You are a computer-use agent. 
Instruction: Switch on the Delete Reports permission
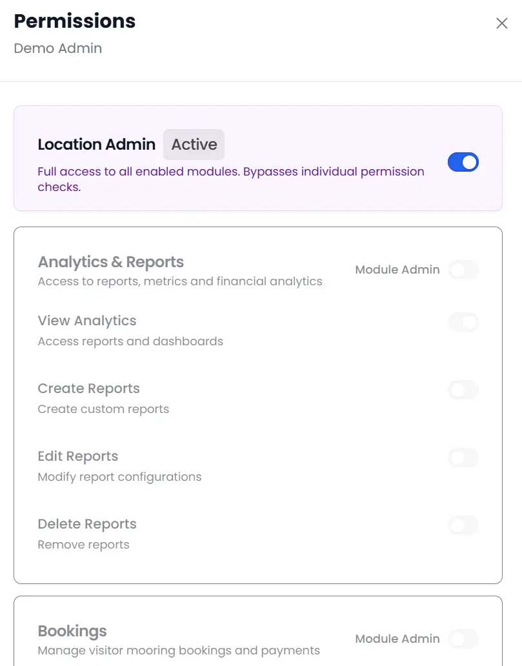(463, 525)
